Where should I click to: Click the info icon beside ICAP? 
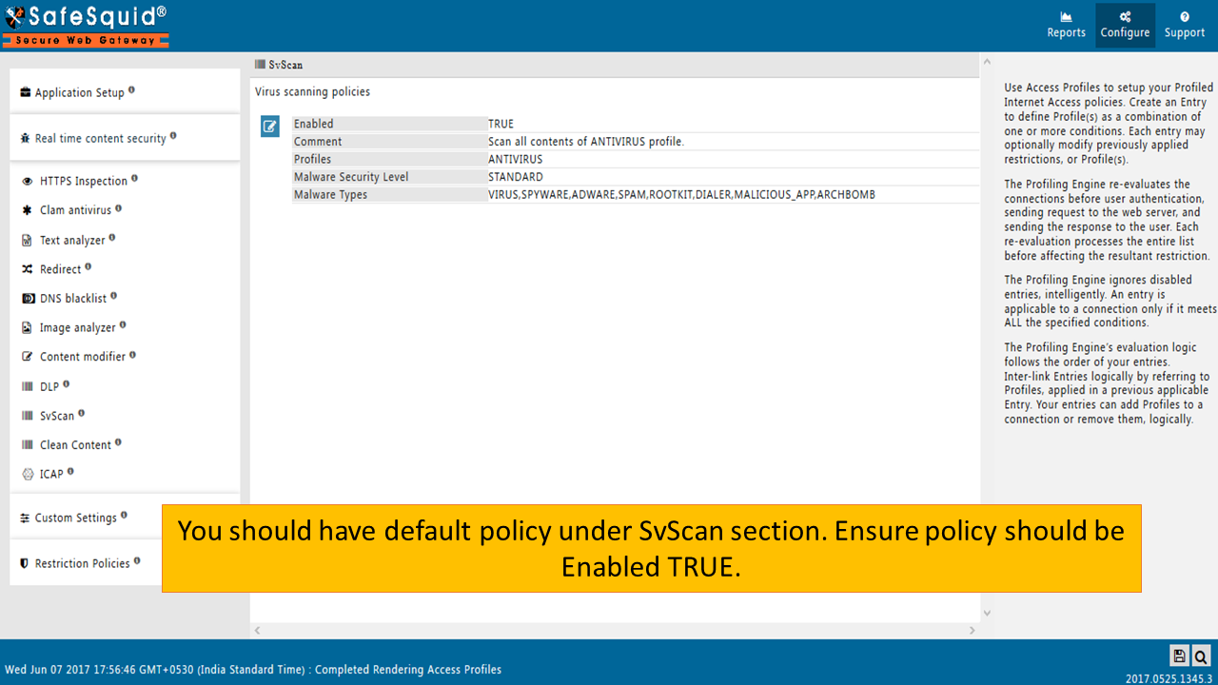(70, 472)
